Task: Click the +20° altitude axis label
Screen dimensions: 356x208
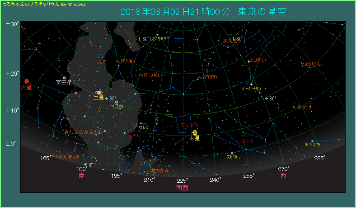Action: coord(12,73)
